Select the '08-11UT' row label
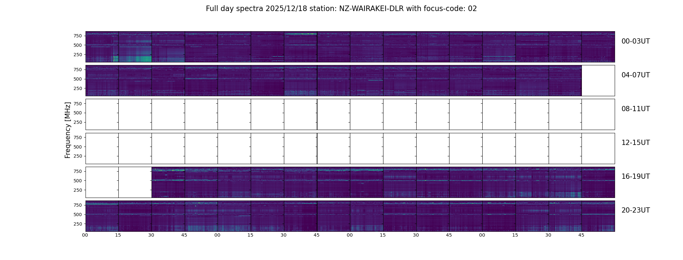 click(636, 109)
